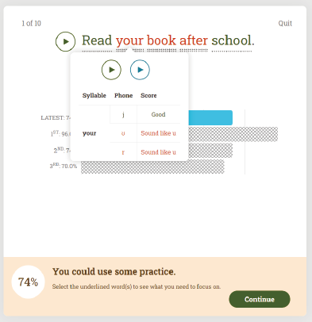Select the word "book" in the sentence
The height and width of the screenshot is (322, 312).
[161, 40]
